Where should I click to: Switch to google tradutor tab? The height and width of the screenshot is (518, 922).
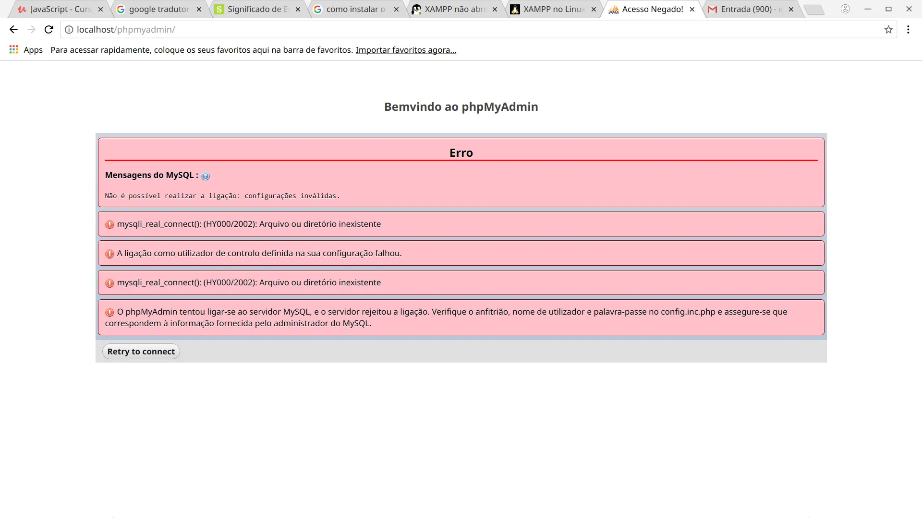(158, 9)
